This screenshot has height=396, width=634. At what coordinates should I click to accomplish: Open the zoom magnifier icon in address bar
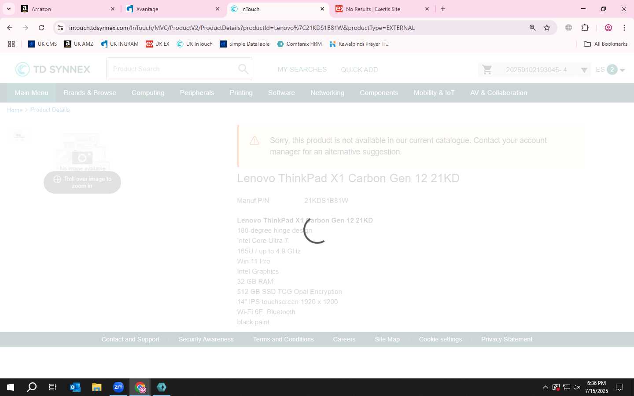point(532,28)
